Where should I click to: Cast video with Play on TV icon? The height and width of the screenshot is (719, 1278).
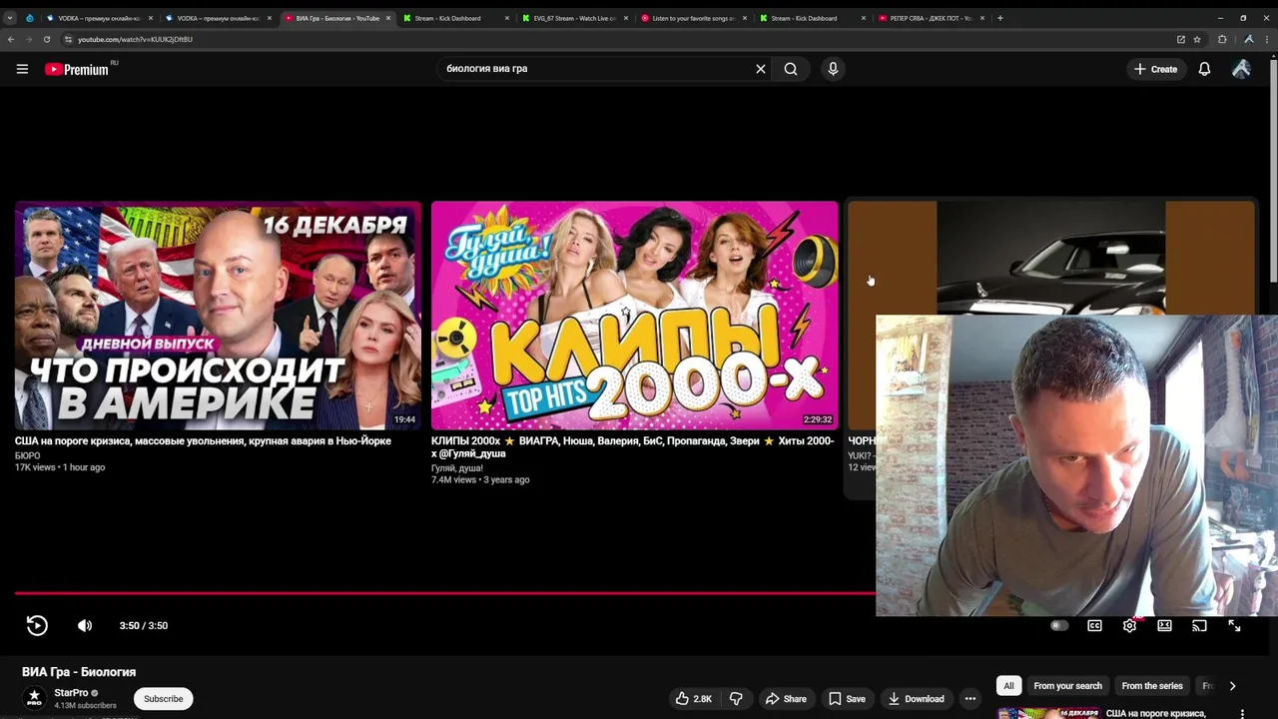click(x=1199, y=625)
